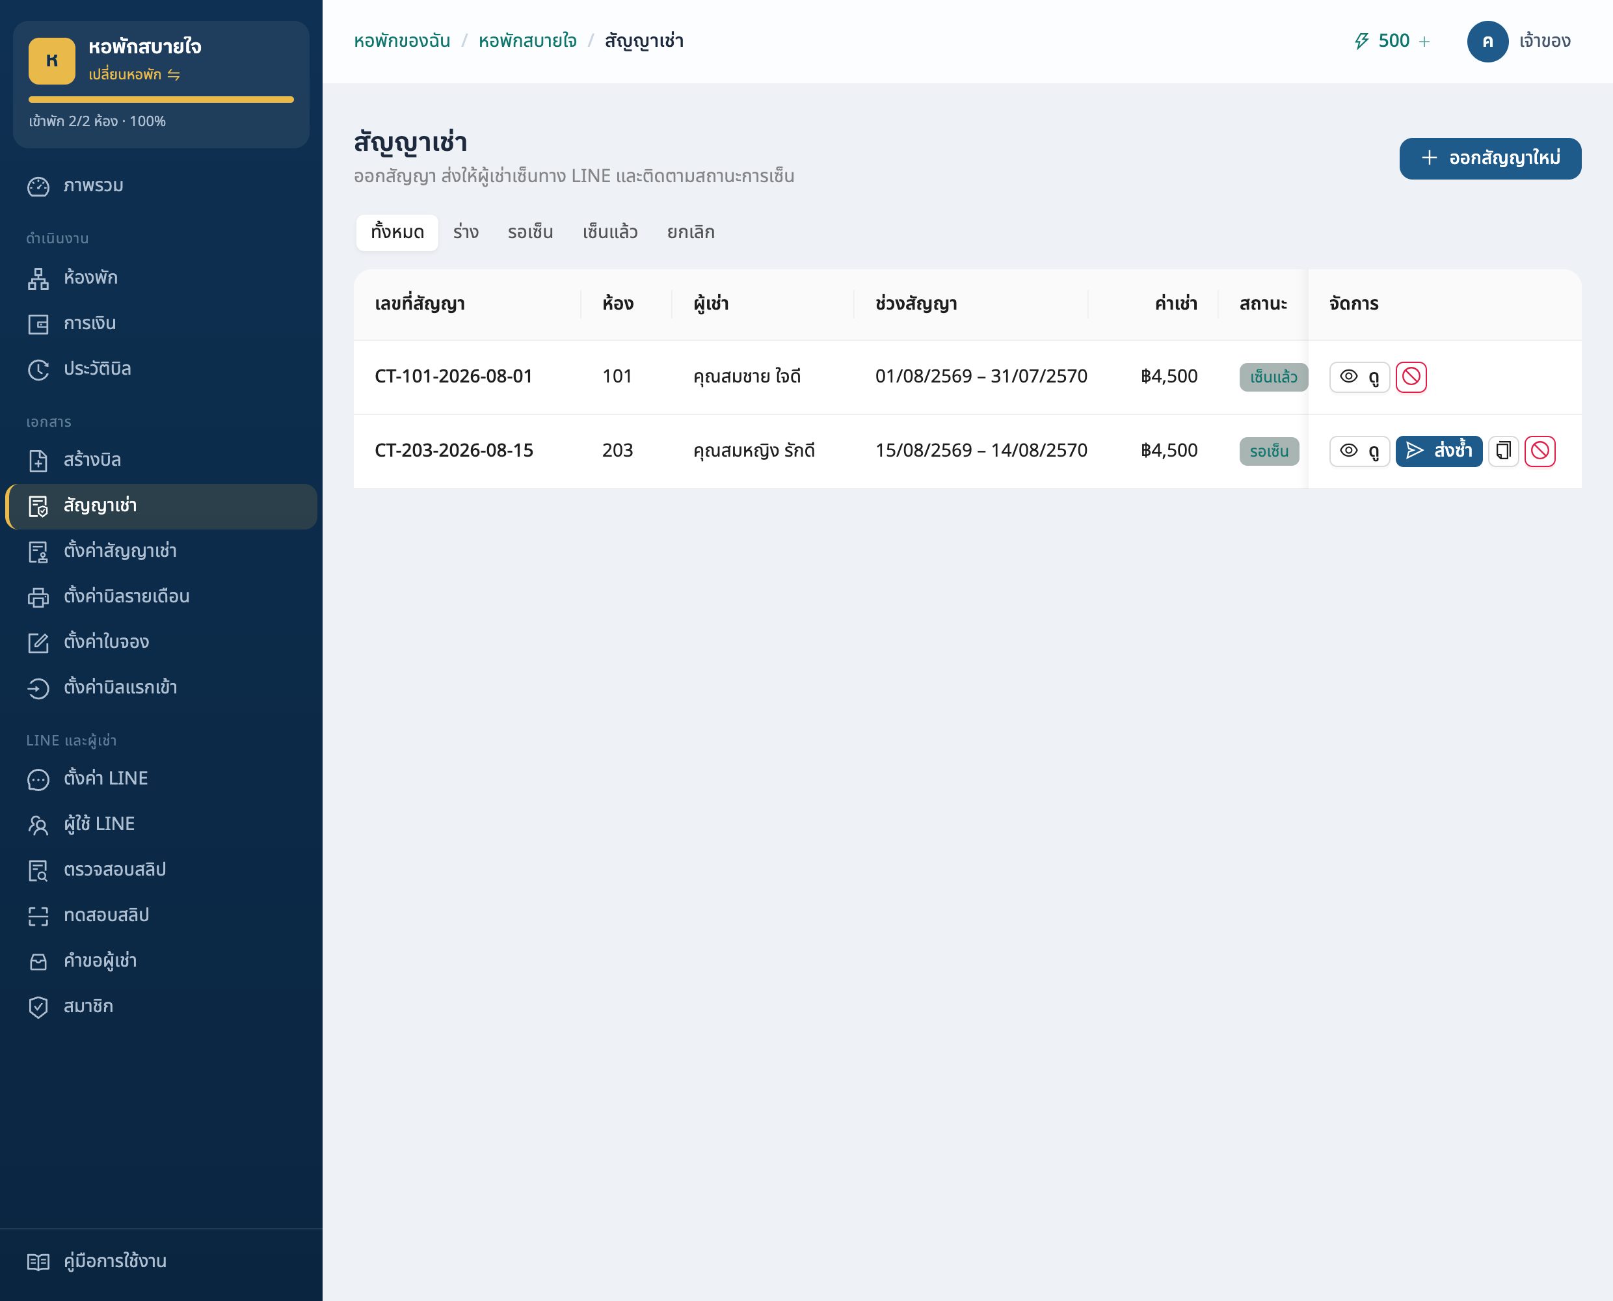Open ตั้งค่าบิลรายเดือน settings
The image size is (1613, 1301).
tap(161, 597)
